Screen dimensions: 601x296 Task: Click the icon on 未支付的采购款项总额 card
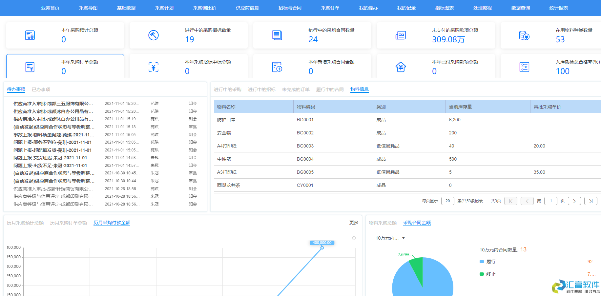pos(401,35)
